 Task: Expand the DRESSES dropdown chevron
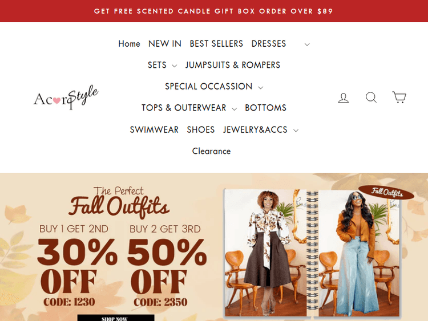307,44
